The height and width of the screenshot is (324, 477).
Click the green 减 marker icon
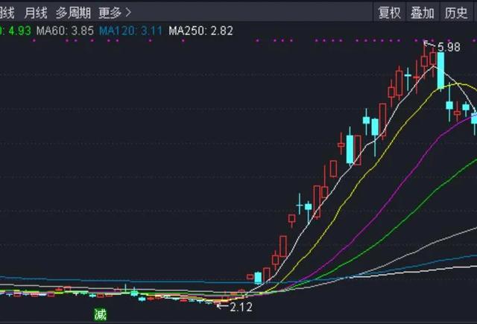[x=100, y=314]
